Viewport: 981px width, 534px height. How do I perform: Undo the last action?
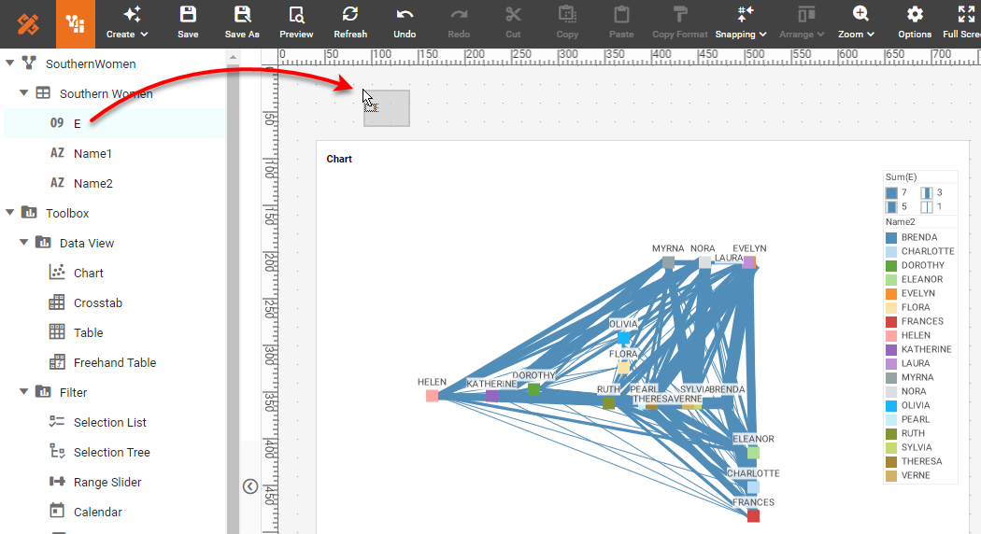coord(405,23)
